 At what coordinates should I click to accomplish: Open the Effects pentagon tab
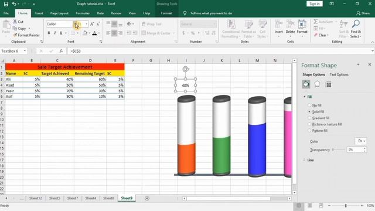click(x=317, y=84)
